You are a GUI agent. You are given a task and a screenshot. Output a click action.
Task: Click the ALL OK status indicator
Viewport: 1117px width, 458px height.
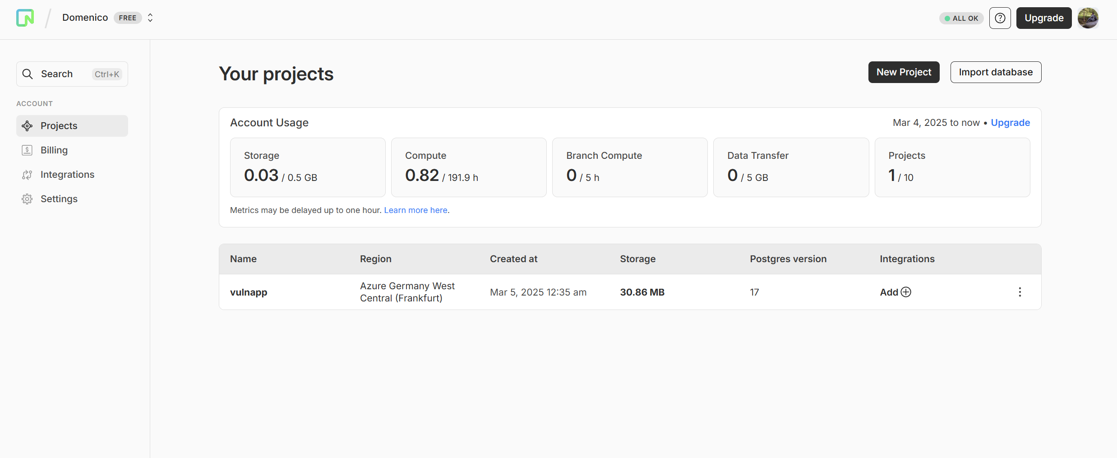[961, 19]
